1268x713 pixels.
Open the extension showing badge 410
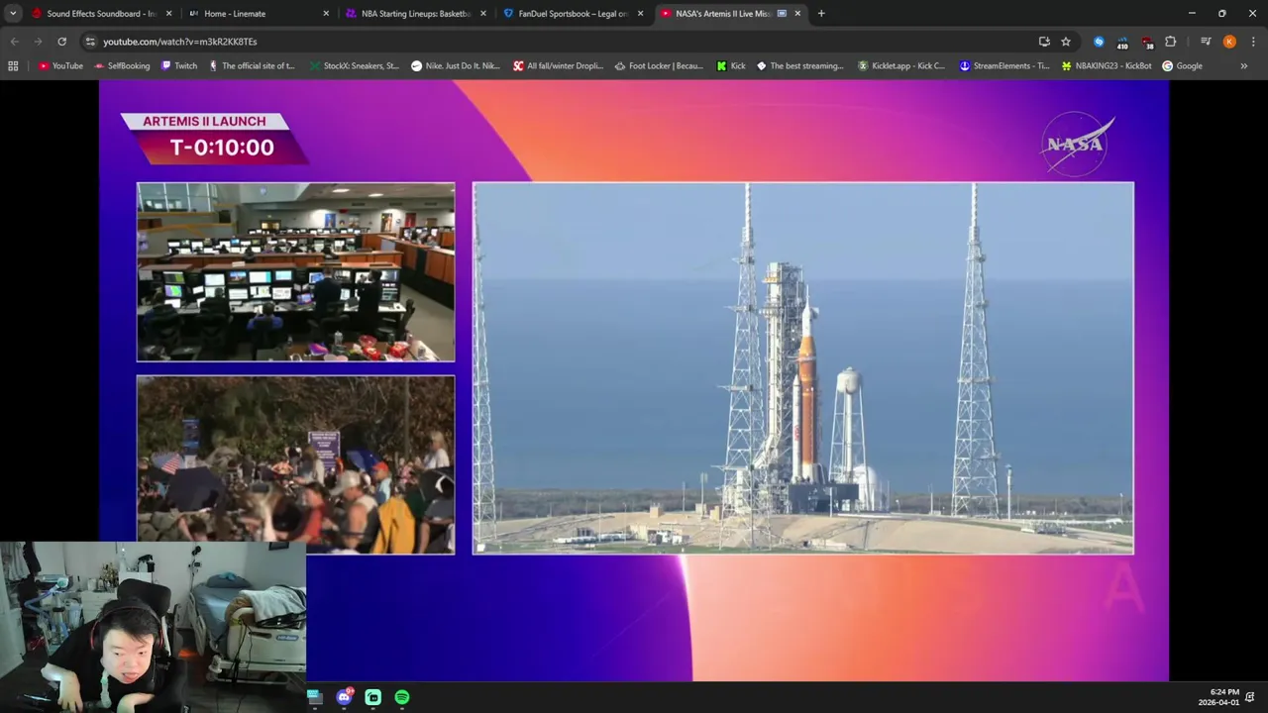click(1122, 42)
